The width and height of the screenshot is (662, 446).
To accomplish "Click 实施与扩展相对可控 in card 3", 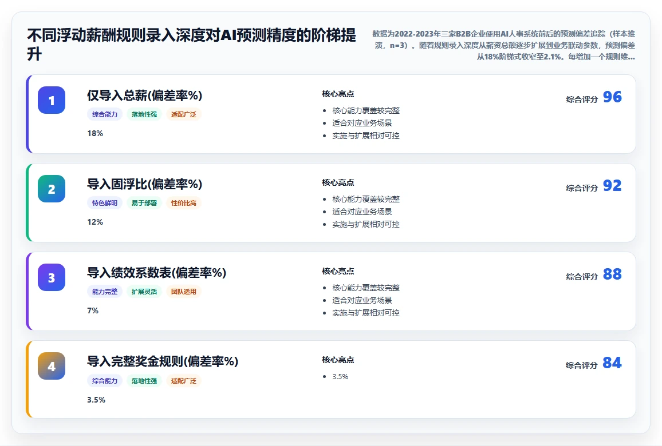I will point(366,313).
